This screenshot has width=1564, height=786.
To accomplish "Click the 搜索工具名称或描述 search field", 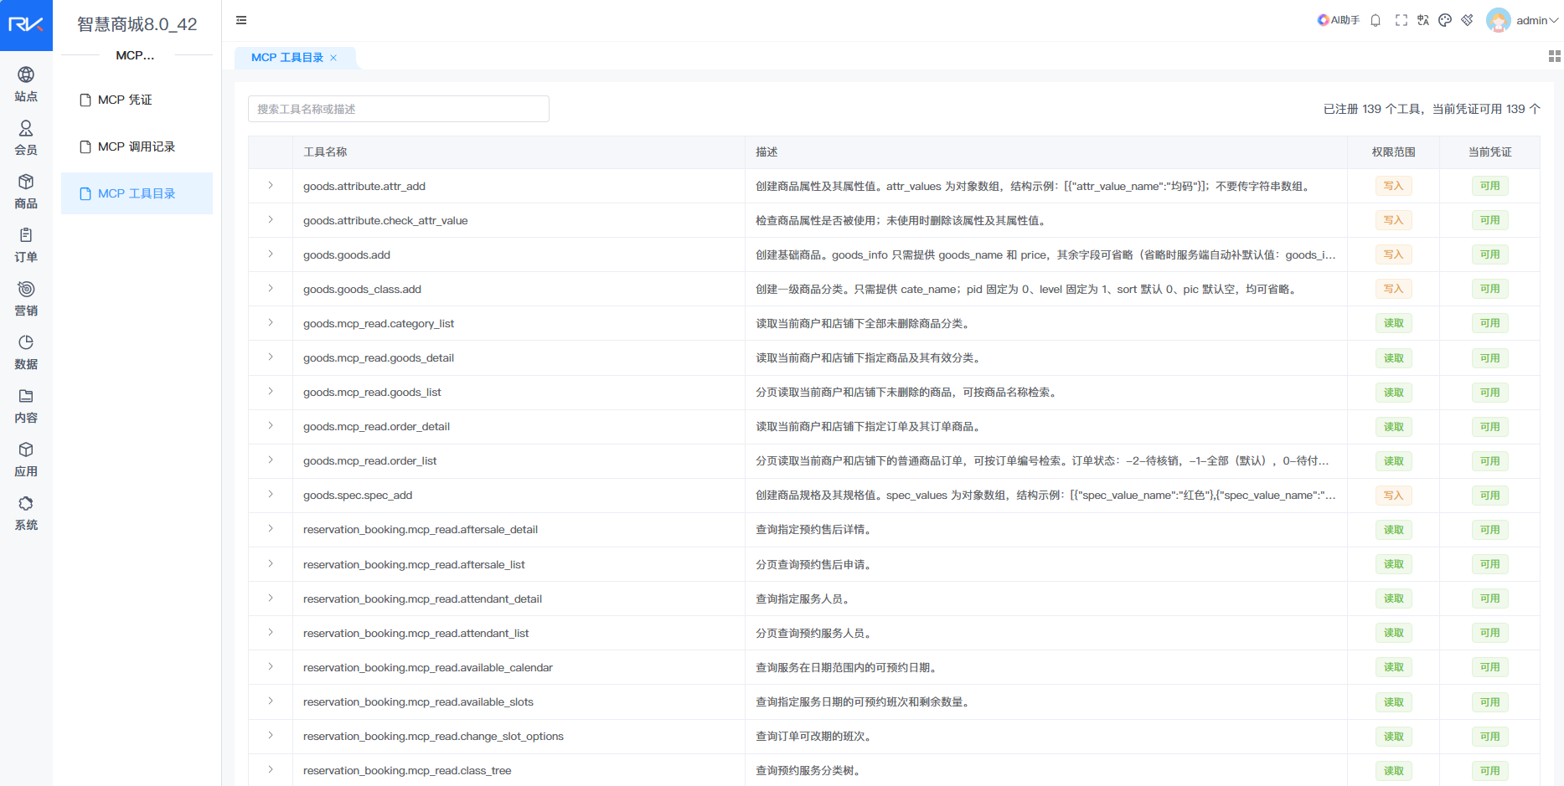I will pyautogui.click(x=399, y=109).
